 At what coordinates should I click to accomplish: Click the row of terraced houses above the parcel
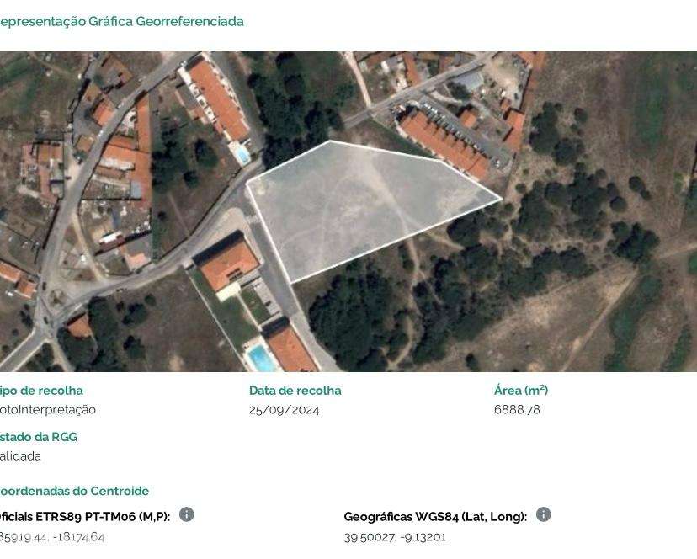pos(443,142)
